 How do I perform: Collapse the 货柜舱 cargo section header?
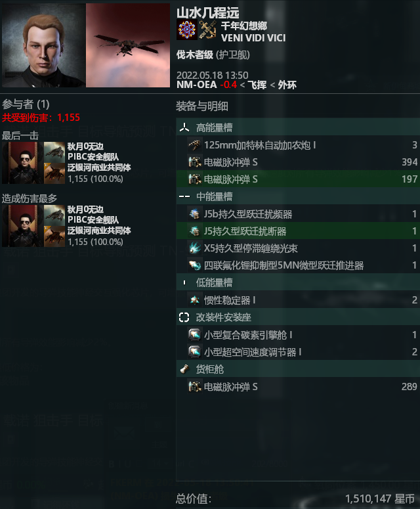298,369
